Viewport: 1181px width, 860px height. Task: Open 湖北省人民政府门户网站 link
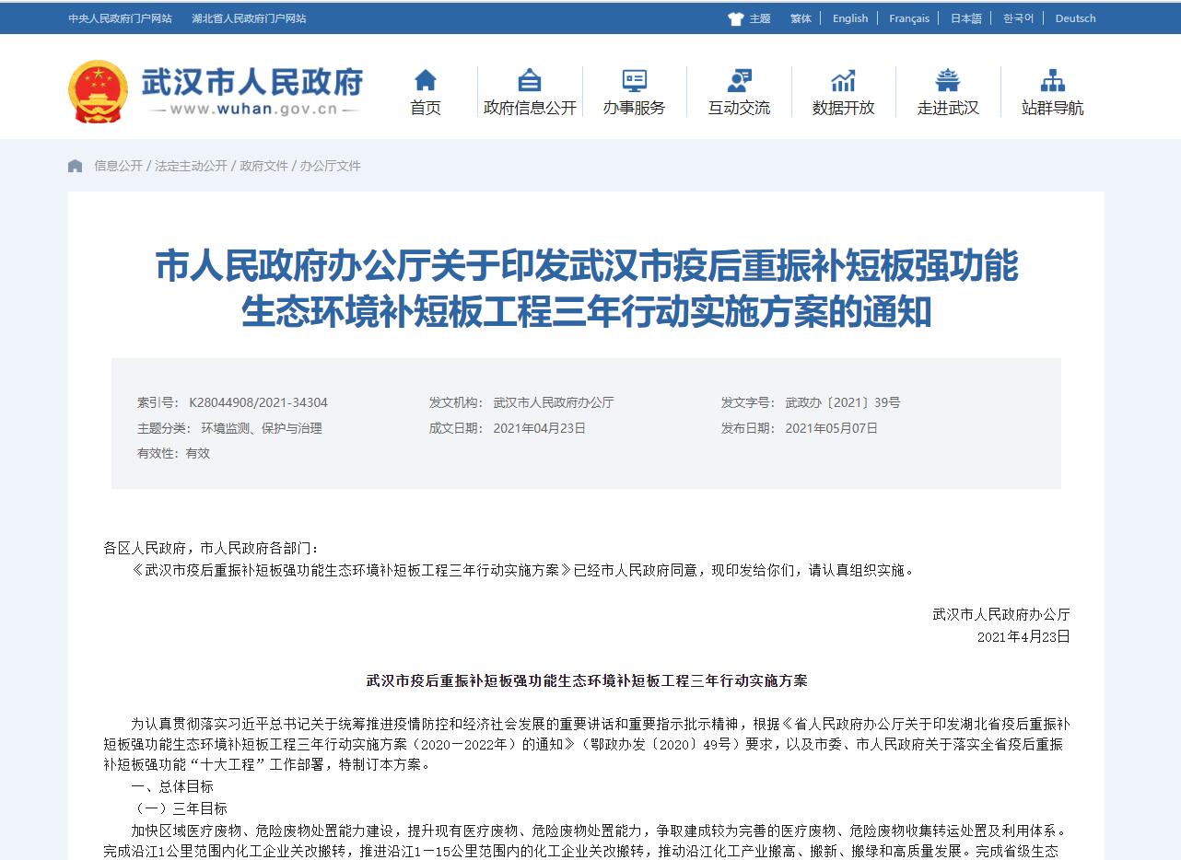pos(249,18)
